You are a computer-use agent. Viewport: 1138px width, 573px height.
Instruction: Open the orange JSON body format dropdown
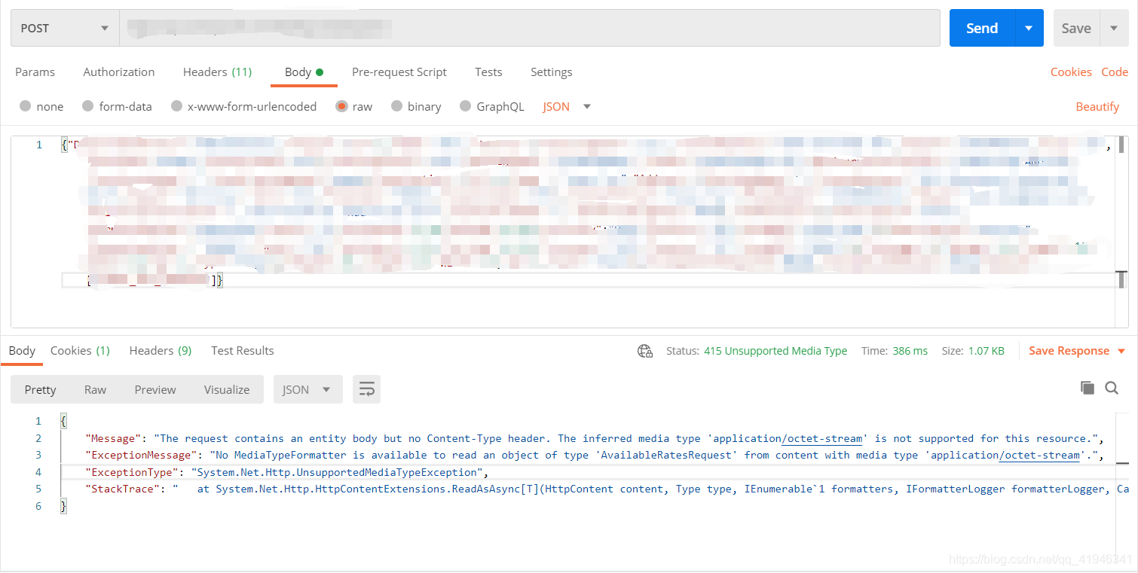pyautogui.click(x=567, y=106)
